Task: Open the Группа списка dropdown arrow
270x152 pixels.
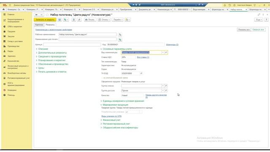Action: tap(163, 86)
